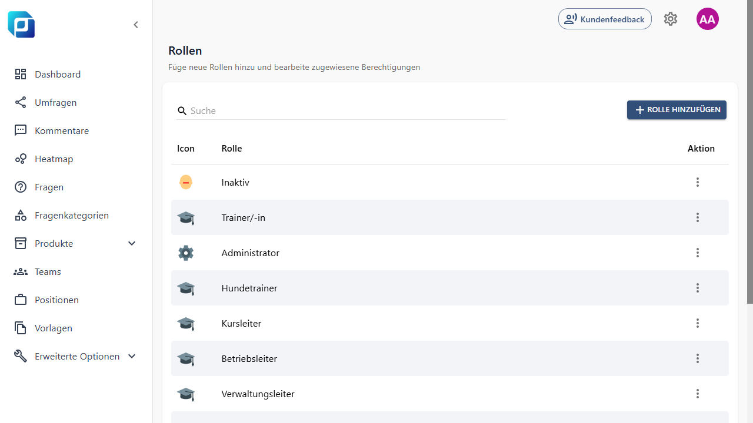The width and height of the screenshot is (753, 423).
Task: Click the Rollen page heading
Action: tap(185, 51)
